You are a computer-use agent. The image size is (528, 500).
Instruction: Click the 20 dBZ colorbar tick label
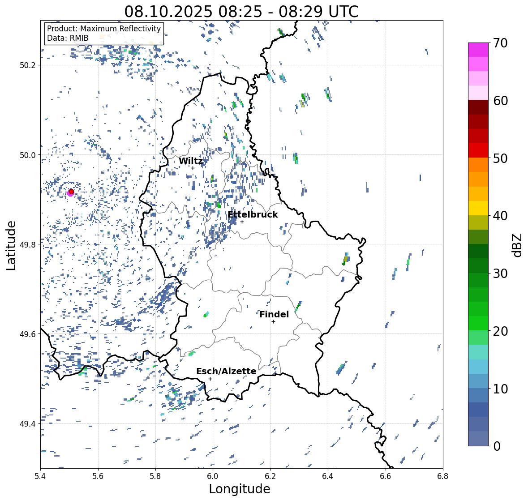point(500,331)
